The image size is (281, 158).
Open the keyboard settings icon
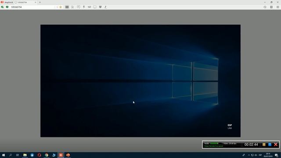pos(89,7)
